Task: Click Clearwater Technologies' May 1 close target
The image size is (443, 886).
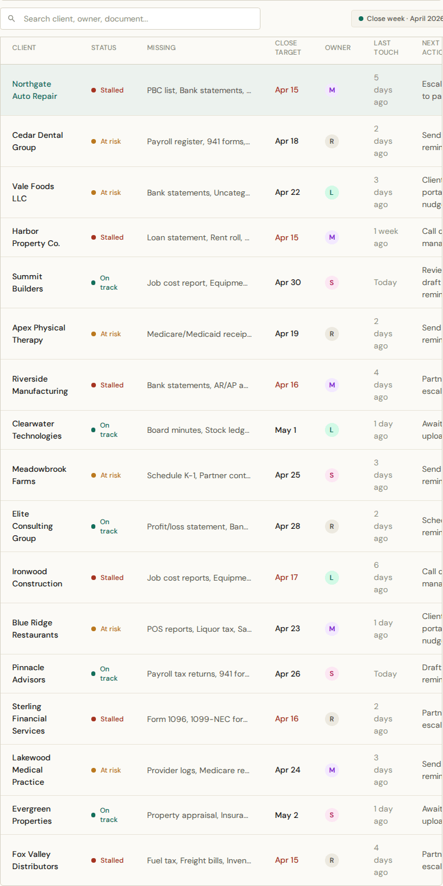Action: (x=285, y=430)
